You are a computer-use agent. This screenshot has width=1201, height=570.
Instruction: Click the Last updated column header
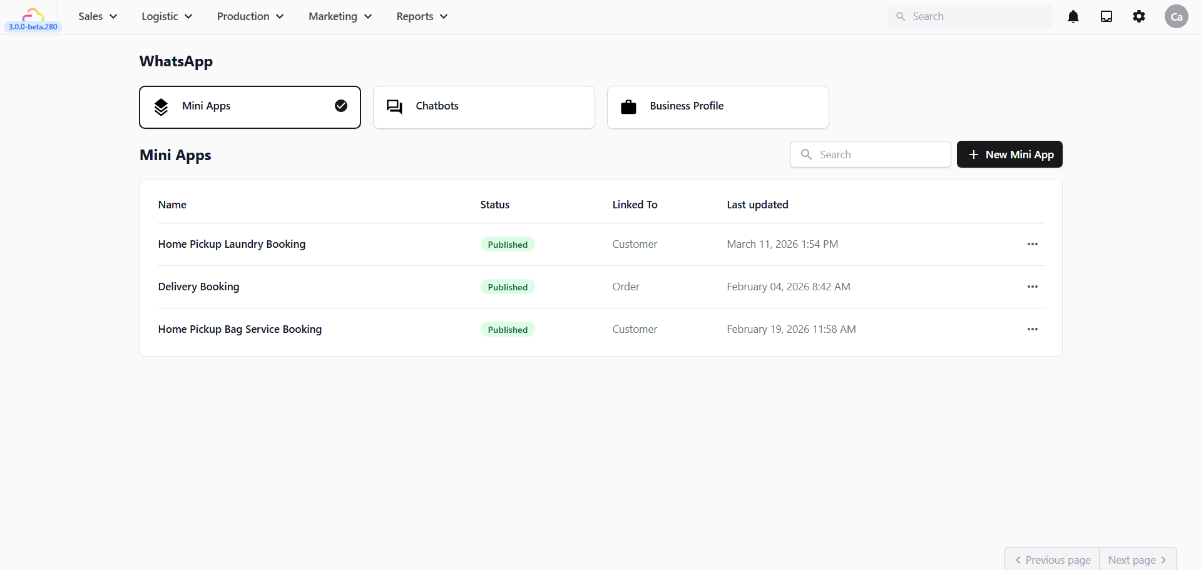pos(757,205)
